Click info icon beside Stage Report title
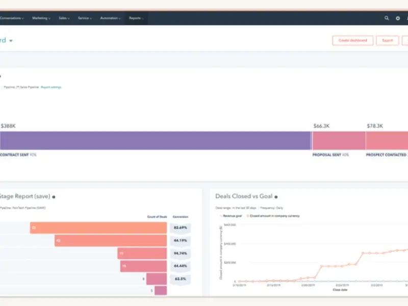The height and width of the screenshot is (306, 408). pyautogui.click(x=54, y=196)
